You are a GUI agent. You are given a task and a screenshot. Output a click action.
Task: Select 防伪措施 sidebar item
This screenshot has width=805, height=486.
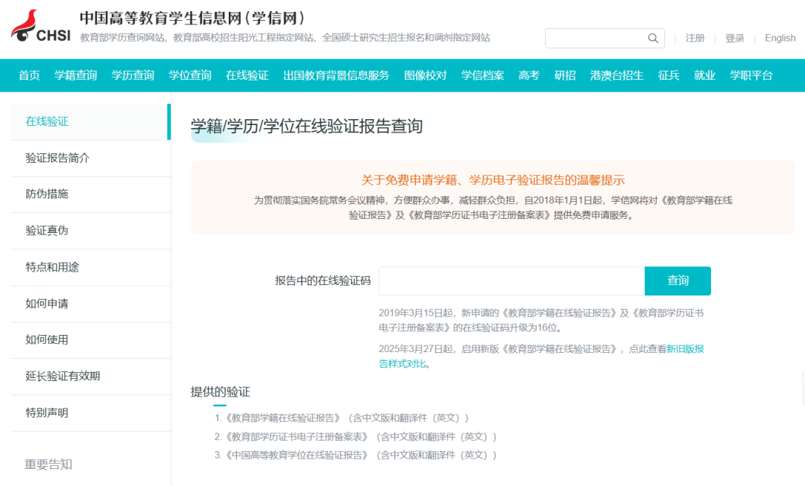(47, 194)
